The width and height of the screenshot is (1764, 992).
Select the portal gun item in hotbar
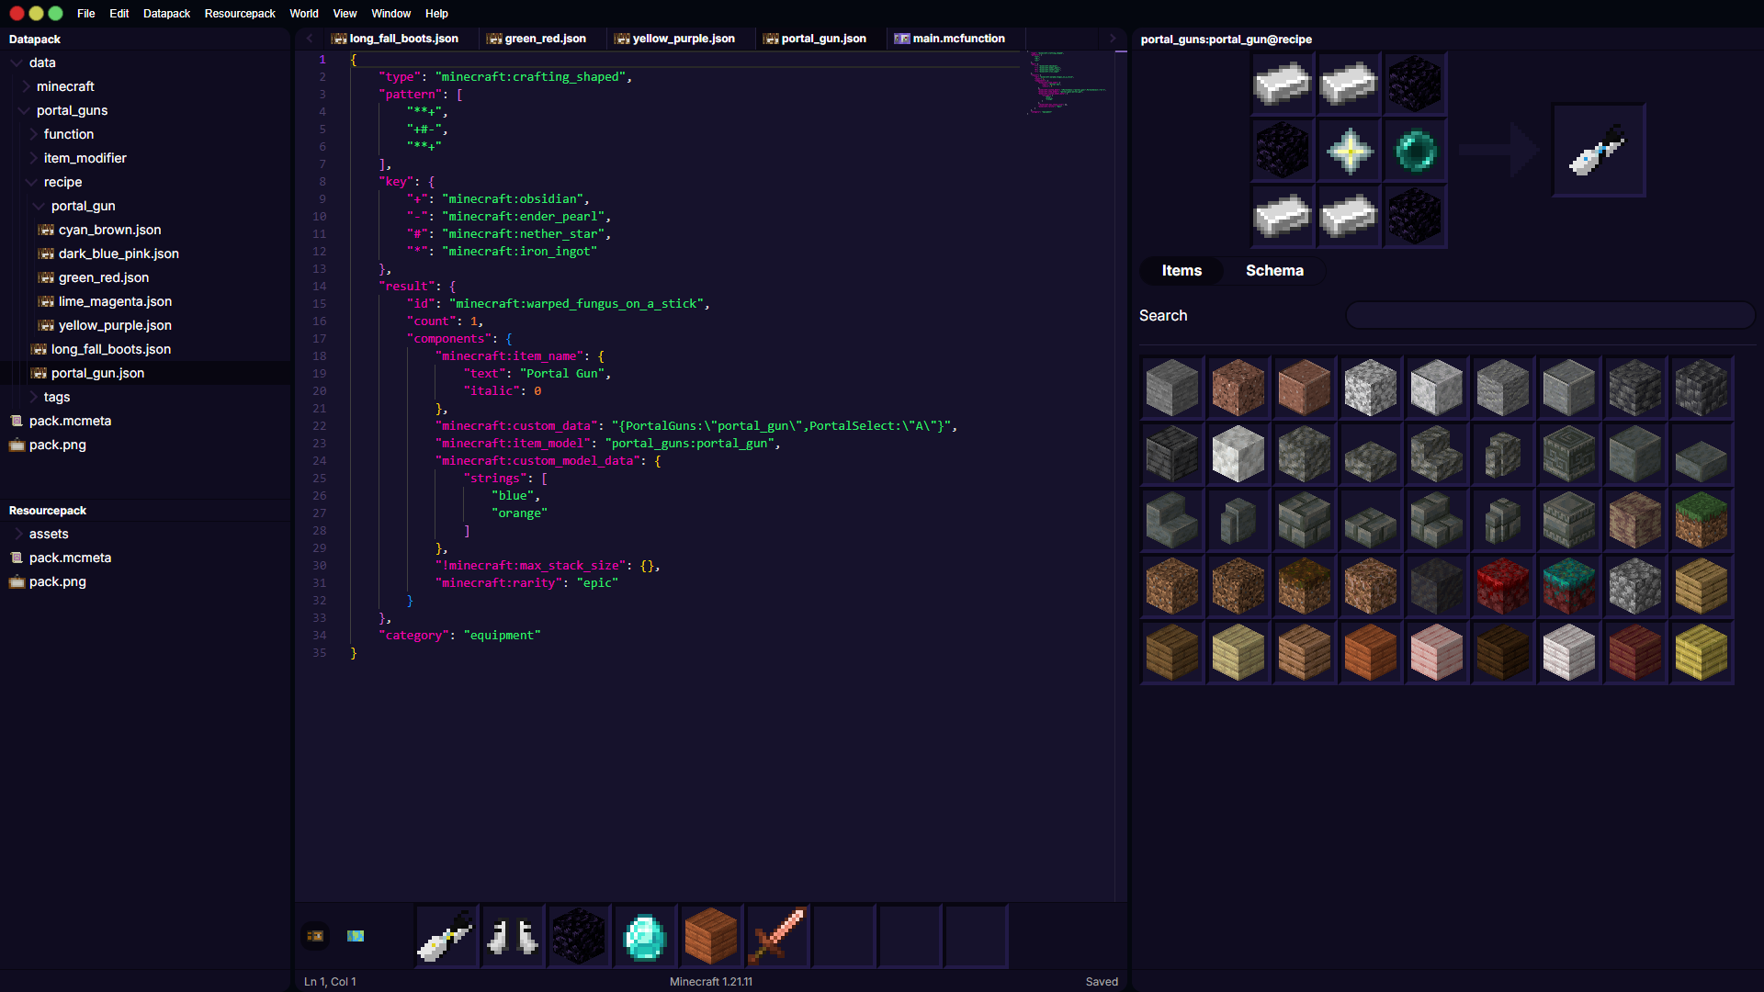coord(447,937)
